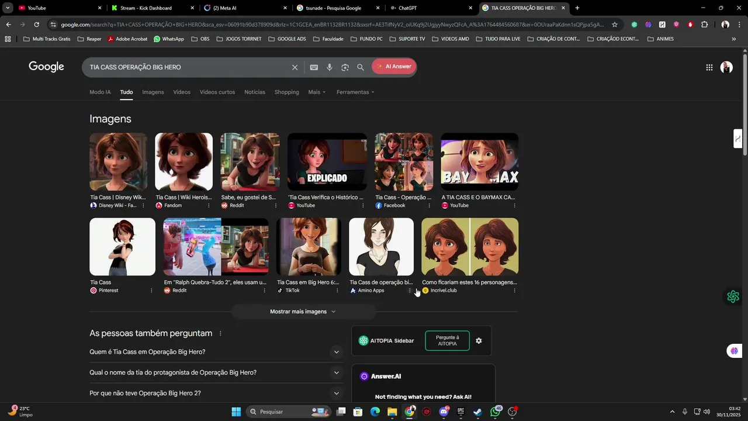Open File Explorer from the taskbar

[392, 412]
